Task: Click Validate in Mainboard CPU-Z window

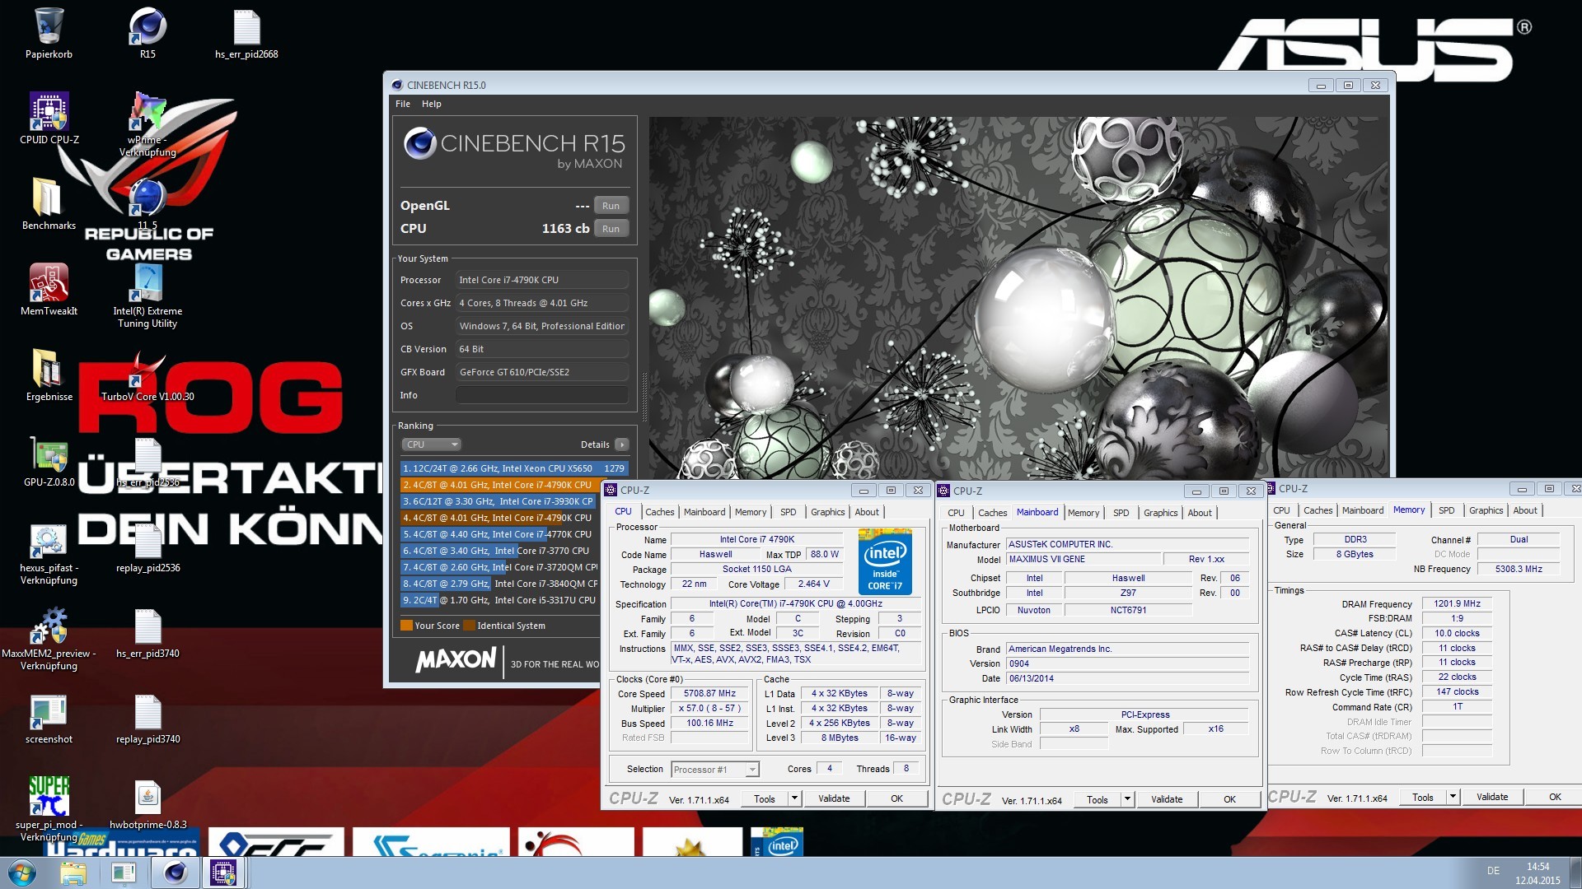Action: point(1167,799)
